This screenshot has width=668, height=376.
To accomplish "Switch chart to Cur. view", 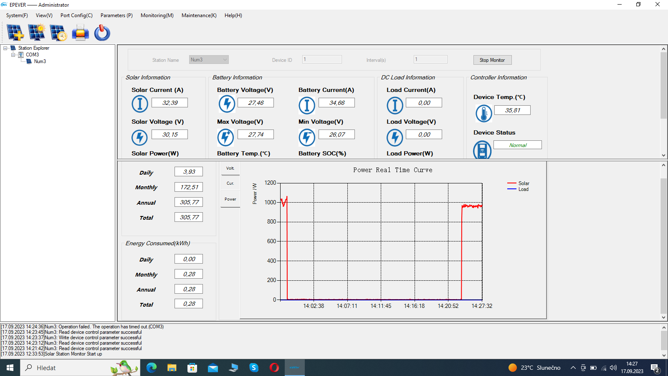I will click(230, 183).
